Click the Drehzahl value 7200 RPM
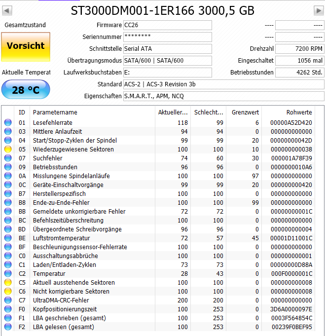The width and height of the screenshot is (325, 336). pyautogui.click(x=299, y=49)
